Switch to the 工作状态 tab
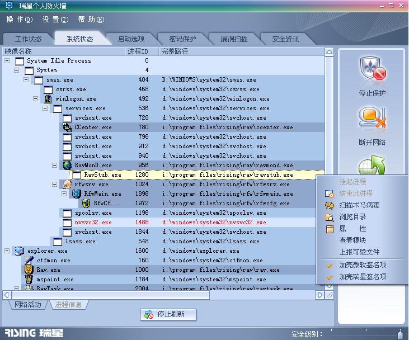409x340 pixels. click(x=28, y=39)
